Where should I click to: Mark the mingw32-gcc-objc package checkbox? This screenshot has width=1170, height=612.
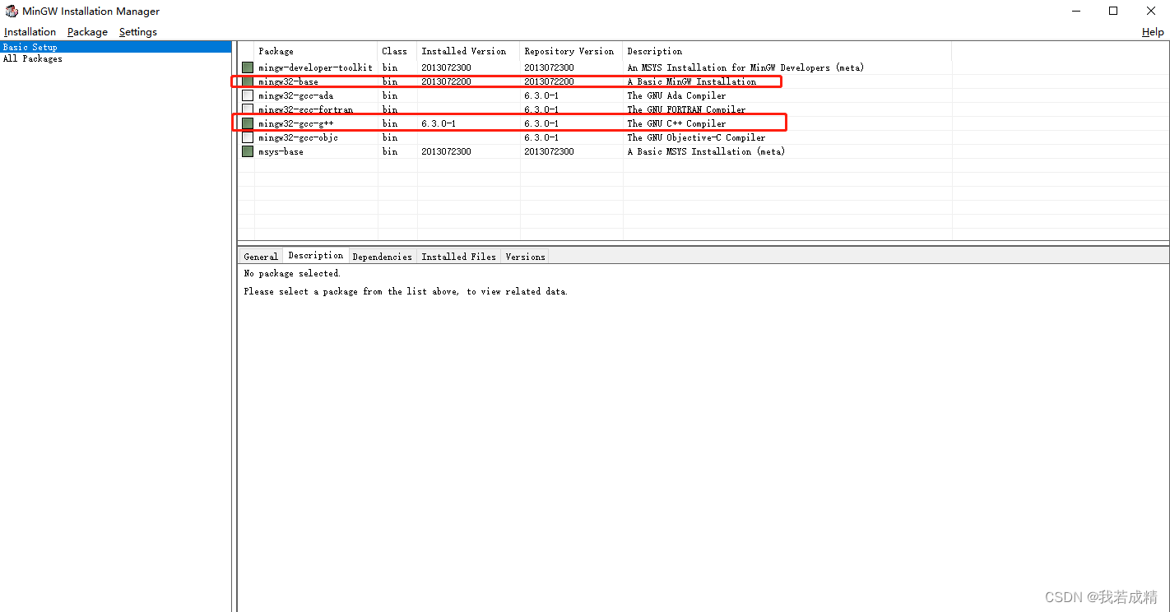(x=248, y=137)
